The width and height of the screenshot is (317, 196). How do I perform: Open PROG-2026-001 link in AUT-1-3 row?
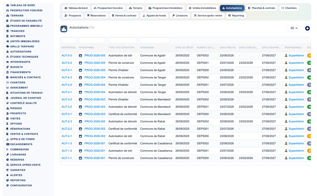(x=95, y=144)
